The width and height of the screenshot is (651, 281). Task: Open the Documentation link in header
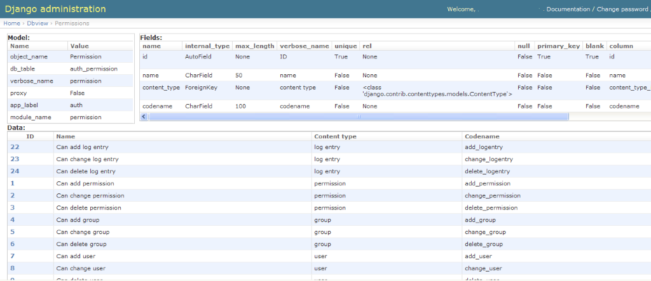point(568,10)
